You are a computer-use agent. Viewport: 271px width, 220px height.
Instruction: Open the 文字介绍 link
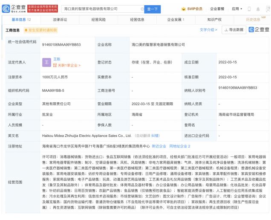(208, 30)
